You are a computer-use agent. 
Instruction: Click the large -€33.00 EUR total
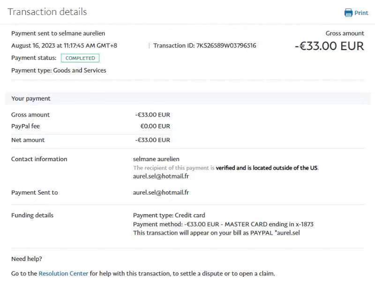tap(329, 46)
